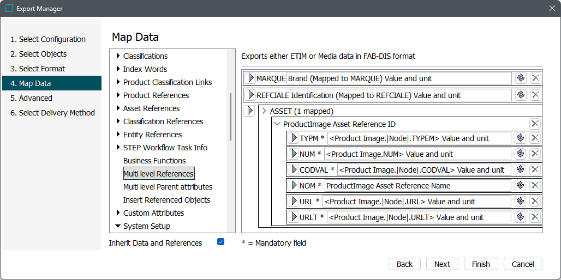Delete the NUM mapping using its X icon
561x280 pixels.
click(x=535, y=154)
